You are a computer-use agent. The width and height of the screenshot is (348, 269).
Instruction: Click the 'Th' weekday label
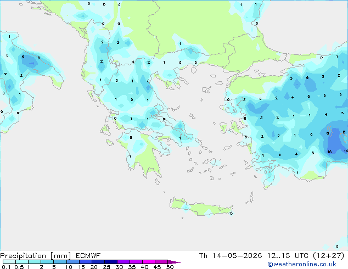pyautogui.click(x=203, y=256)
